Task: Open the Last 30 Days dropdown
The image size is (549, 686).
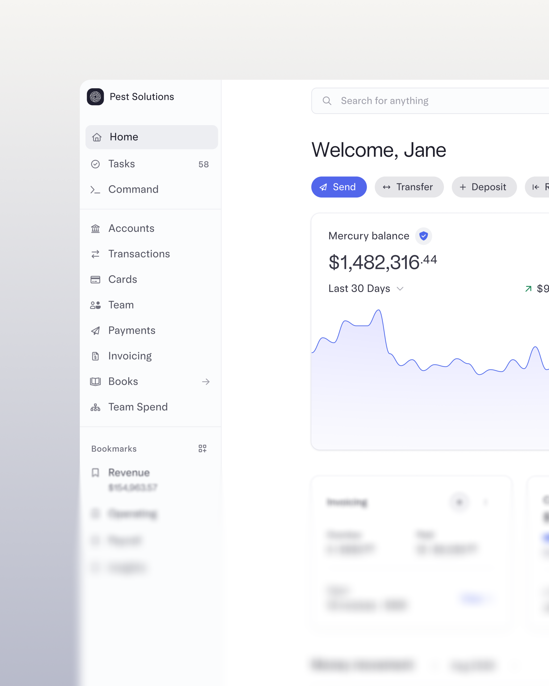Action: (x=366, y=288)
